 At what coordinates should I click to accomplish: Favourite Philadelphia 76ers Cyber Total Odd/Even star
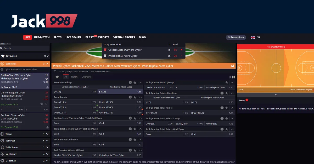click(135, 129)
